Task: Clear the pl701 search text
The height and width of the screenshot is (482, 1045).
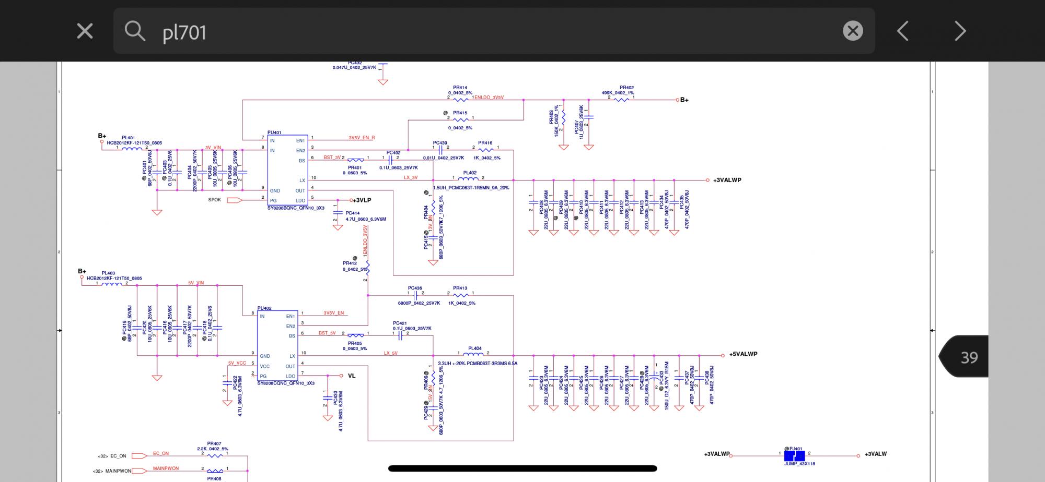Action: click(853, 31)
